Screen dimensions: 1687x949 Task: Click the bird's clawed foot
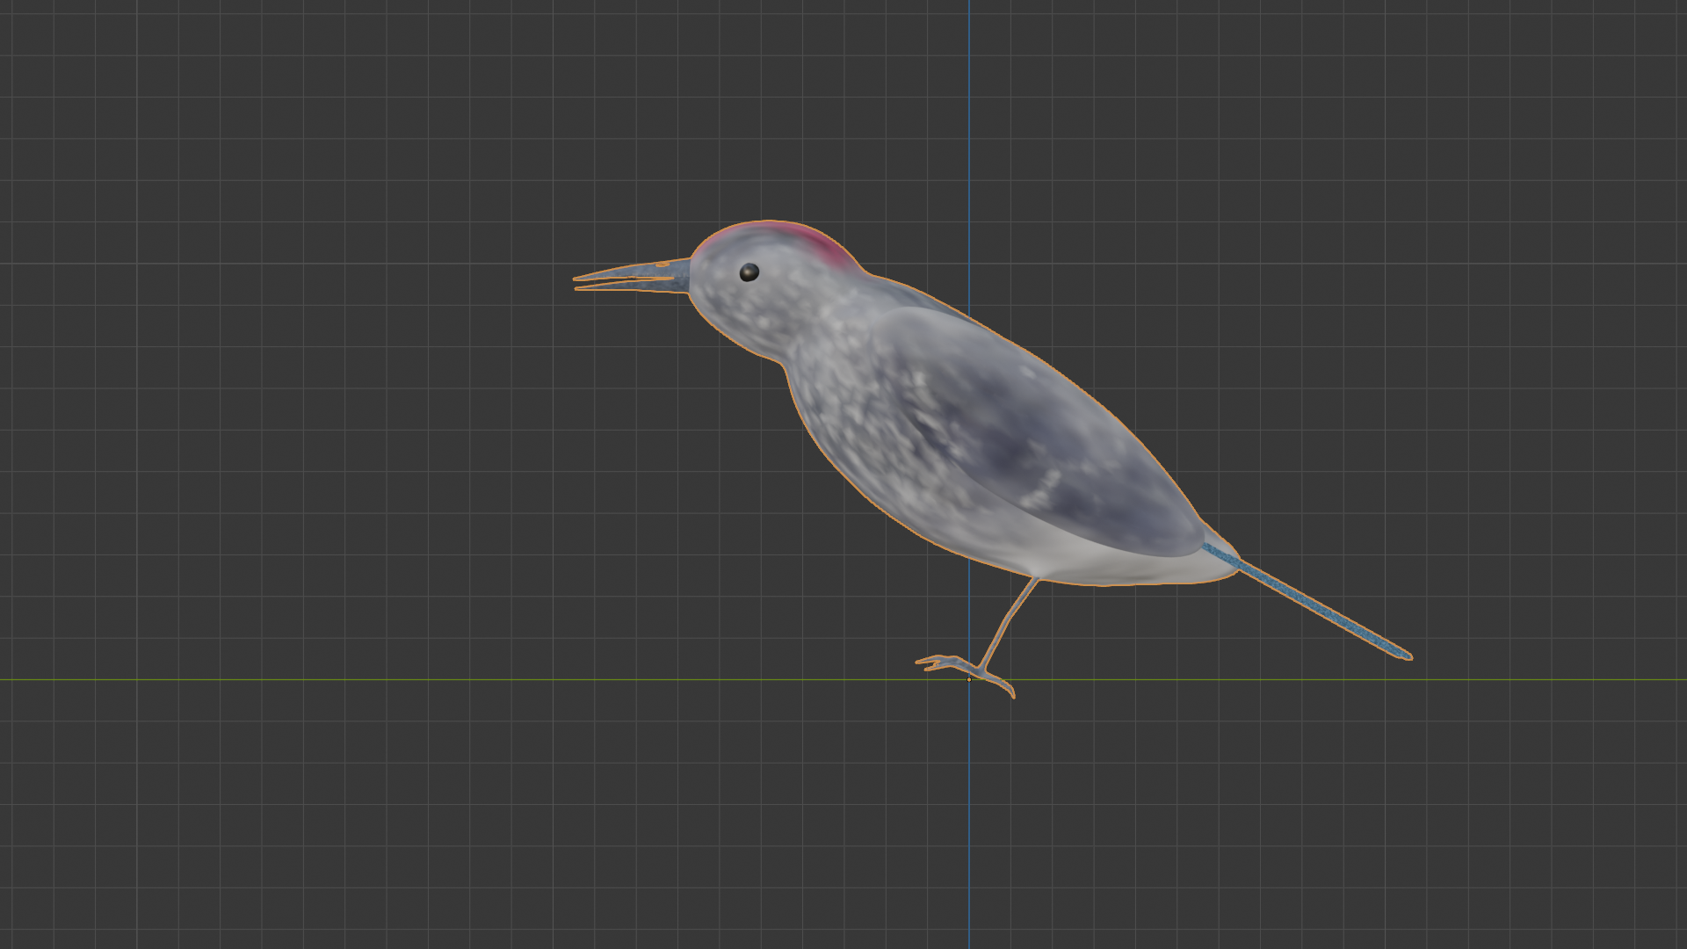point(965,674)
